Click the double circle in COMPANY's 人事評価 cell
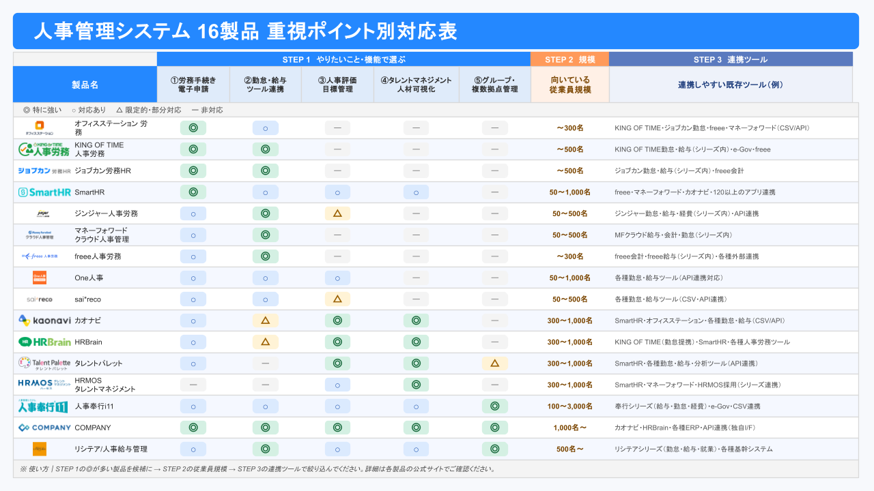874x491 pixels. [337, 428]
